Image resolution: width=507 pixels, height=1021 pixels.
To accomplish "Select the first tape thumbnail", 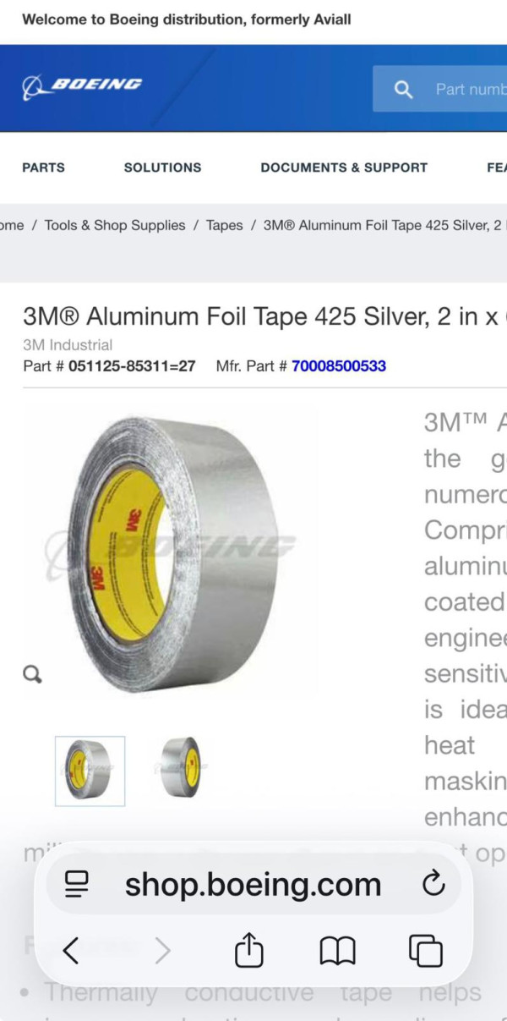I will point(90,771).
